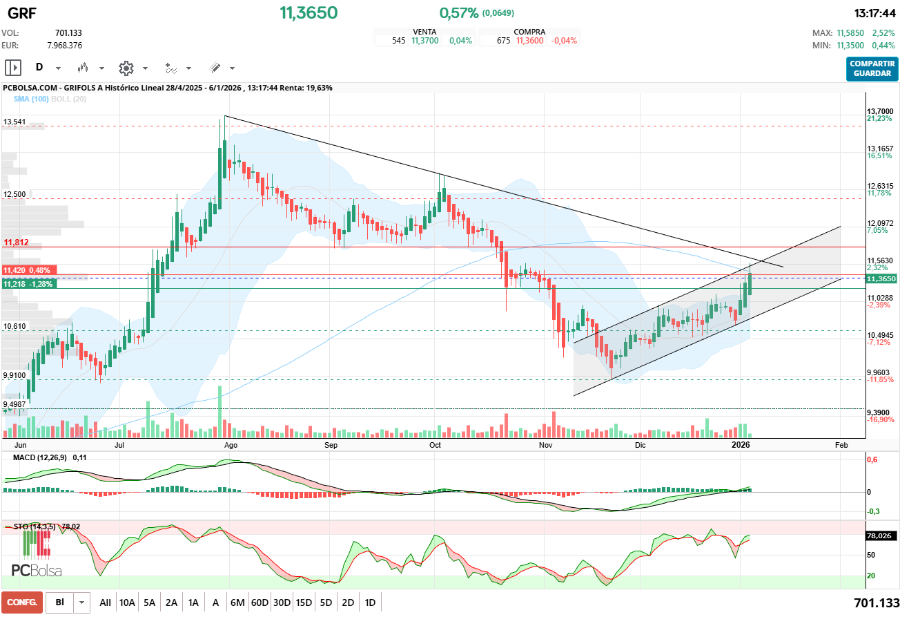This screenshot has width=909, height=617.
Task: Click the MAX value 11,5850
Action: pyautogui.click(x=851, y=32)
